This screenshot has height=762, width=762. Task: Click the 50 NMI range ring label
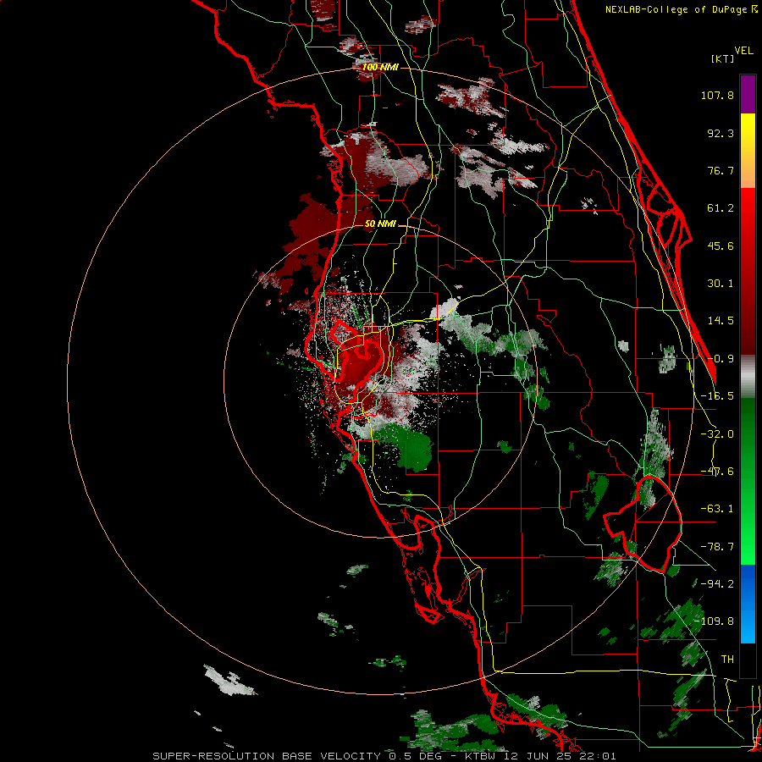coord(380,224)
